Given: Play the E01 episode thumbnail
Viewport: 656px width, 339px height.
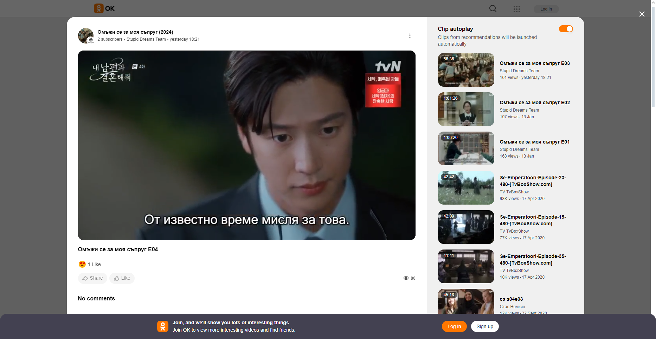Looking at the screenshot, I should tap(466, 148).
